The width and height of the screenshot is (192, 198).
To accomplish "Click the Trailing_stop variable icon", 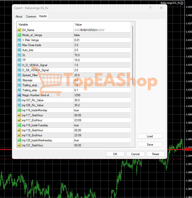I will click(x=19, y=85).
